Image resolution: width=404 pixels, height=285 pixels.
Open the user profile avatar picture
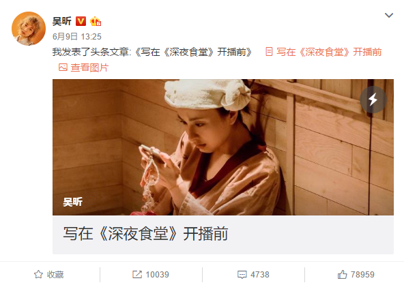click(29, 29)
